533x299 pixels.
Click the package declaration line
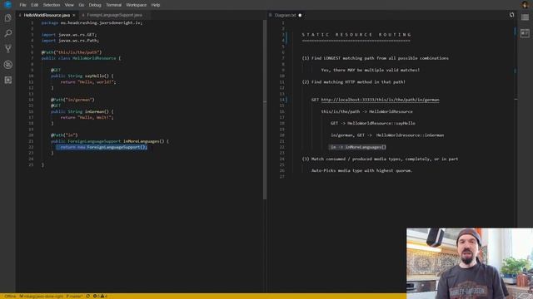point(92,22)
